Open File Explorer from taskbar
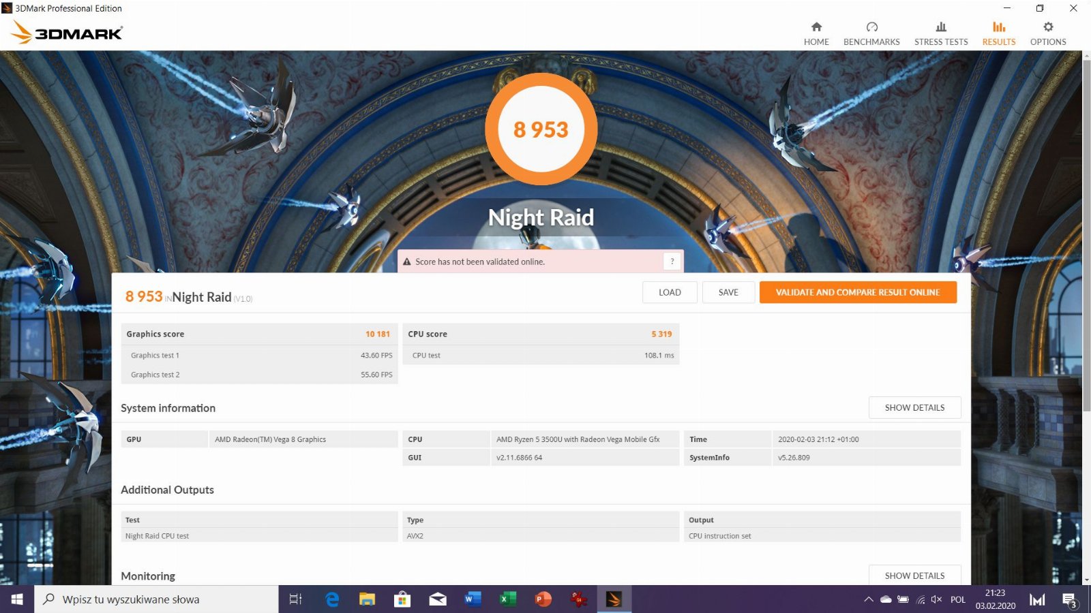This screenshot has width=1091, height=613. point(367,599)
